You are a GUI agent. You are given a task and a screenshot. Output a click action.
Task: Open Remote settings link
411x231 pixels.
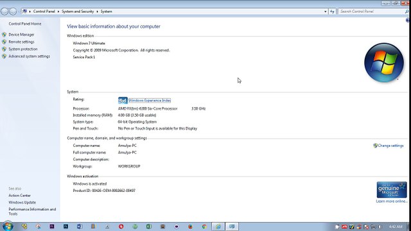pyautogui.click(x=21, y=42)
